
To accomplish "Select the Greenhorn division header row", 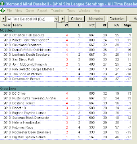I will pos(66,89).
